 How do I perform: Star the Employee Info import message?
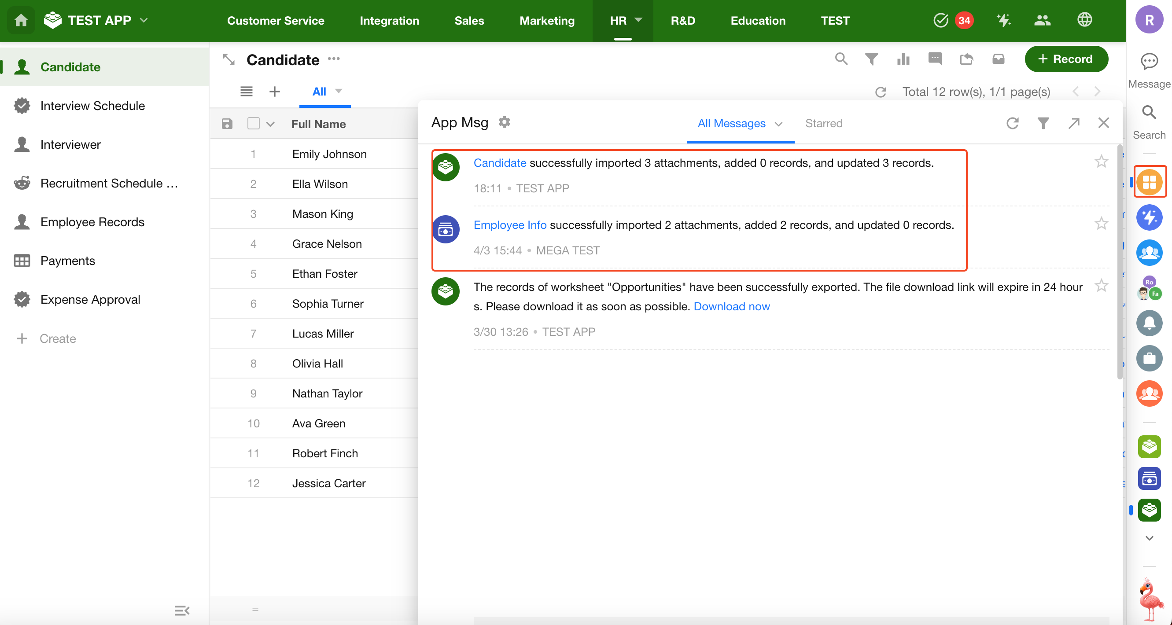coord(1101,223)
